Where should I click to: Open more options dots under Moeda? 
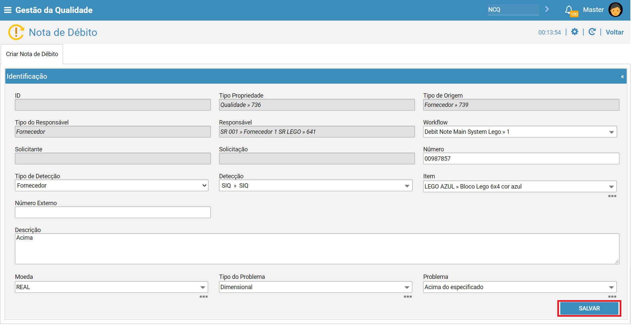[x=203, y=297]
